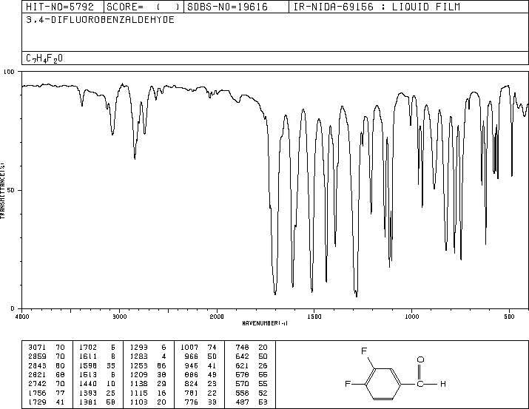This screenshot has width=529, height=409.
Task: Click transmittance value 77 beside 1756
Action: (x=60, y=393)
